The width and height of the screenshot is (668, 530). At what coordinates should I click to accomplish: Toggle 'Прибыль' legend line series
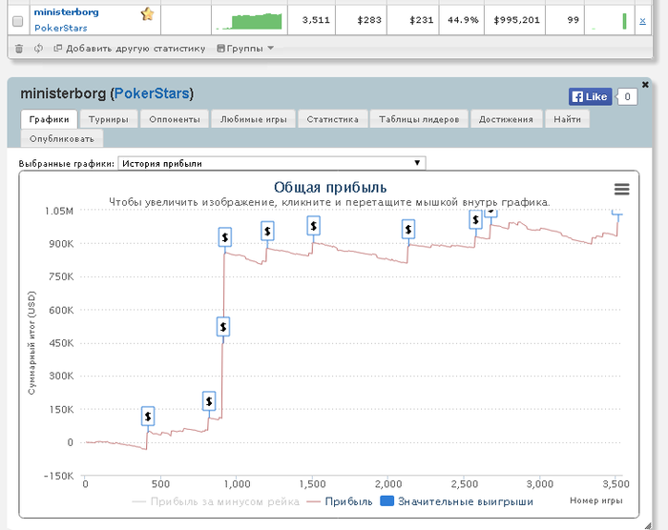(x=339, y=500)
